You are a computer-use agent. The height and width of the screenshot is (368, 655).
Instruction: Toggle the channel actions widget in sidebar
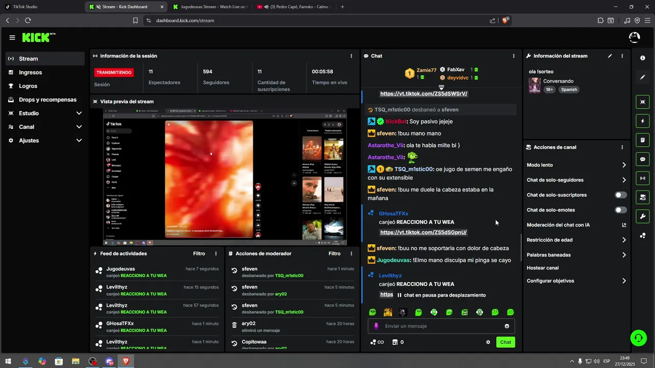[643, 197]
